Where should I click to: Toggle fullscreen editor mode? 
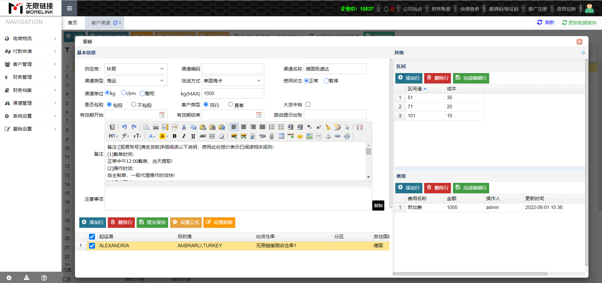click(360, 127)
